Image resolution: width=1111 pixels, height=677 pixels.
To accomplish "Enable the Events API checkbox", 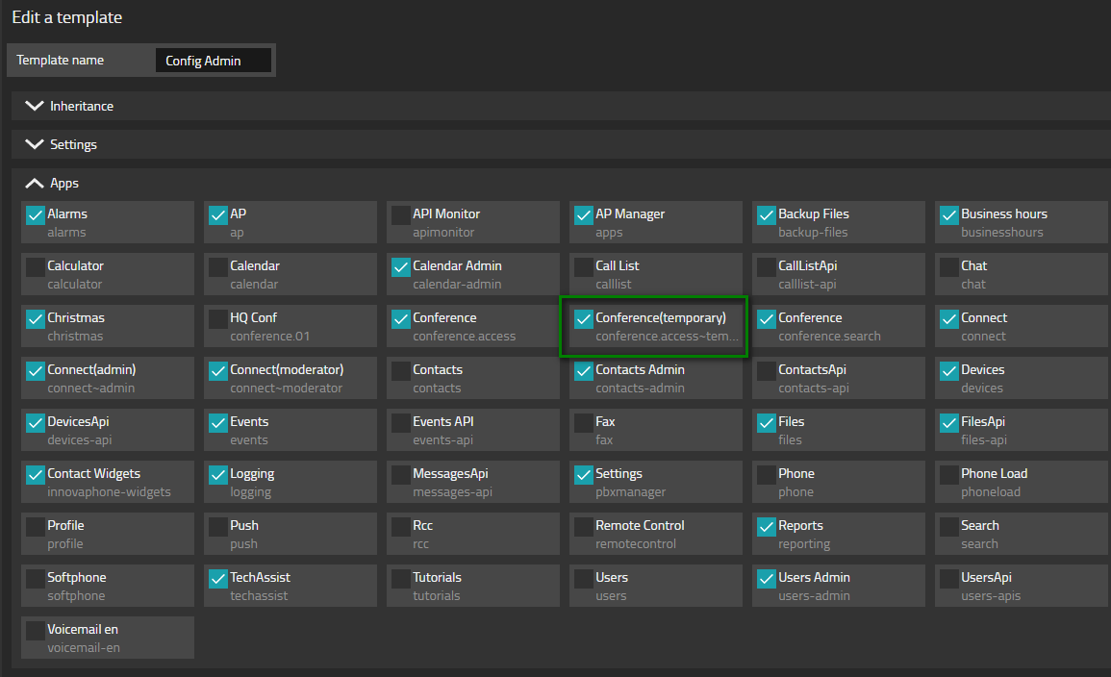I will click(x=401, y=423).
